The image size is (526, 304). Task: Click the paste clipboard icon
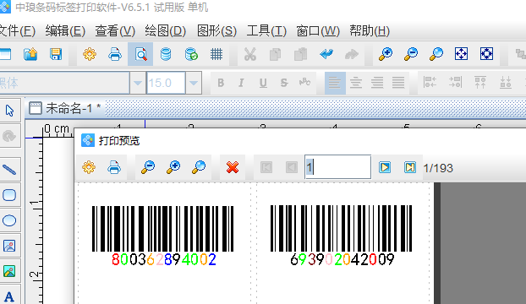(x=300, y=54)
